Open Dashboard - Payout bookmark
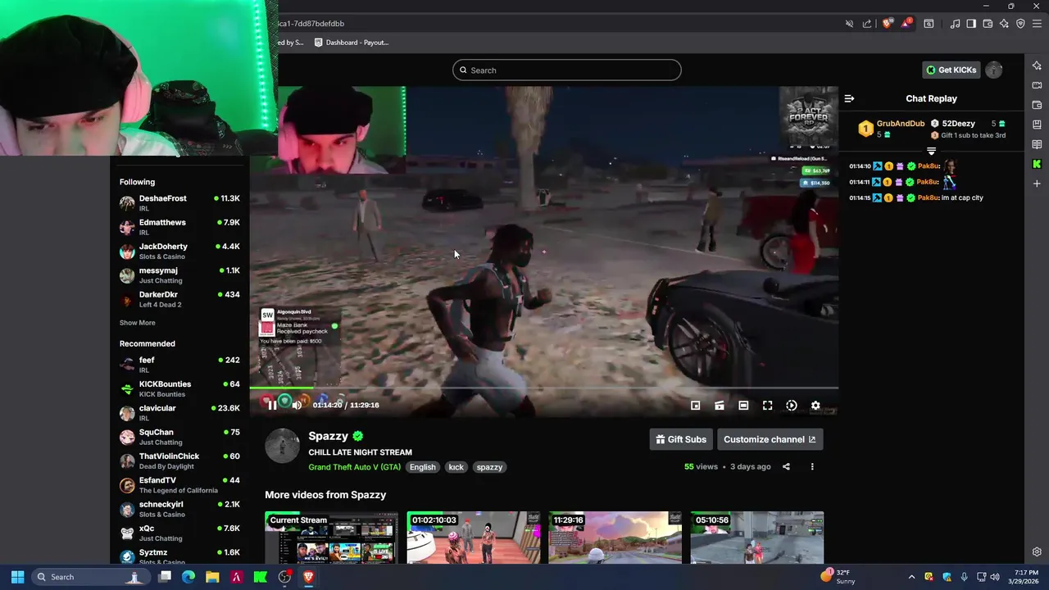1049x590 pixels. click(x=352, y=43)
